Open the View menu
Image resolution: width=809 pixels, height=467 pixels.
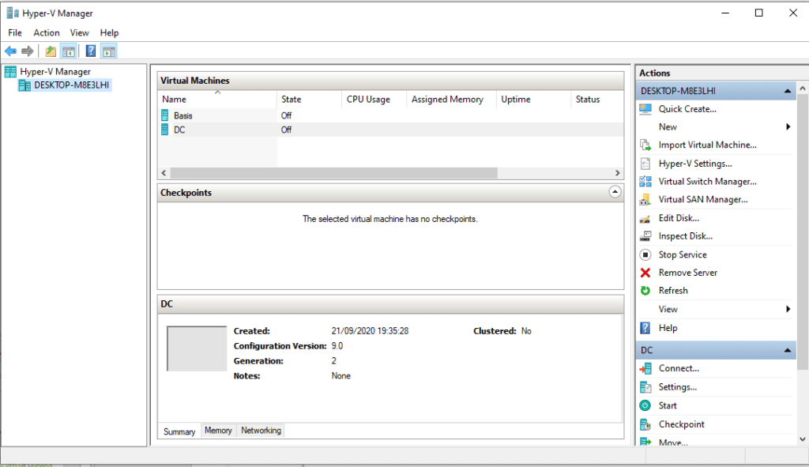click(80, 32)
